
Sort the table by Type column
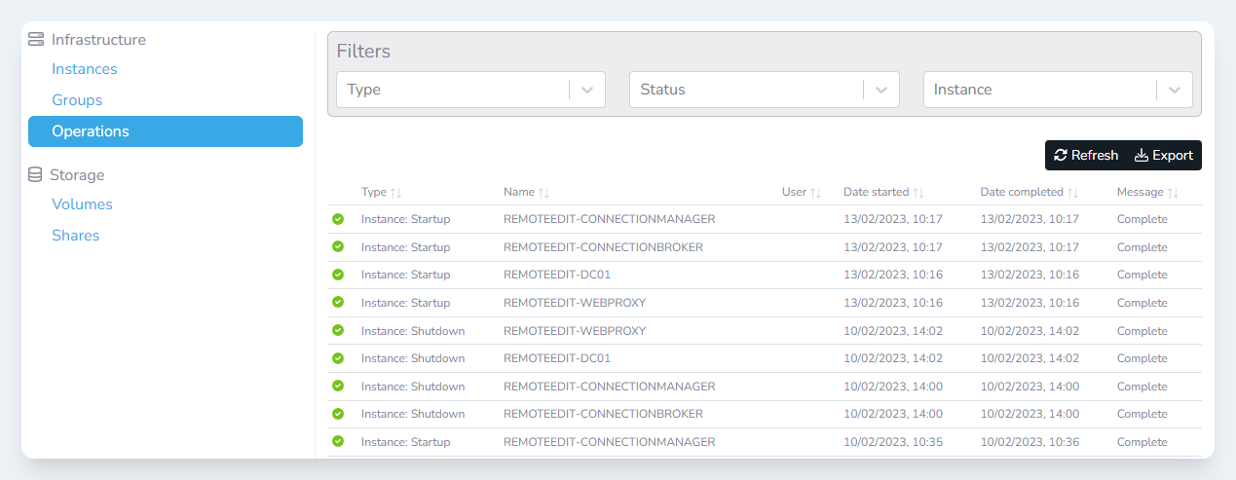tap(395, 193)
